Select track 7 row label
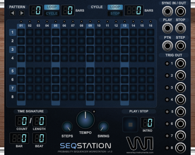 pos(13,88)
